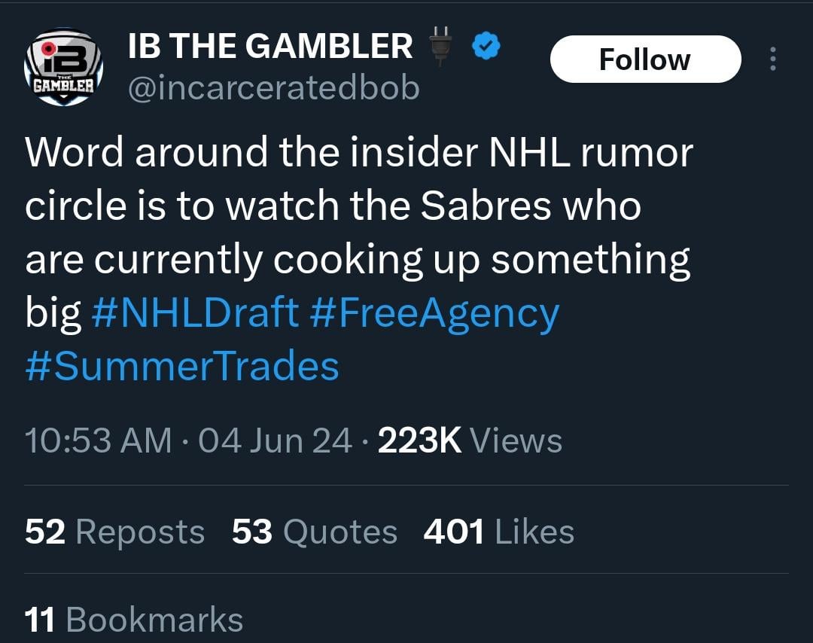Click the 11 Bookmarks count
Screen dimensions: 813x643
point(134,620)
